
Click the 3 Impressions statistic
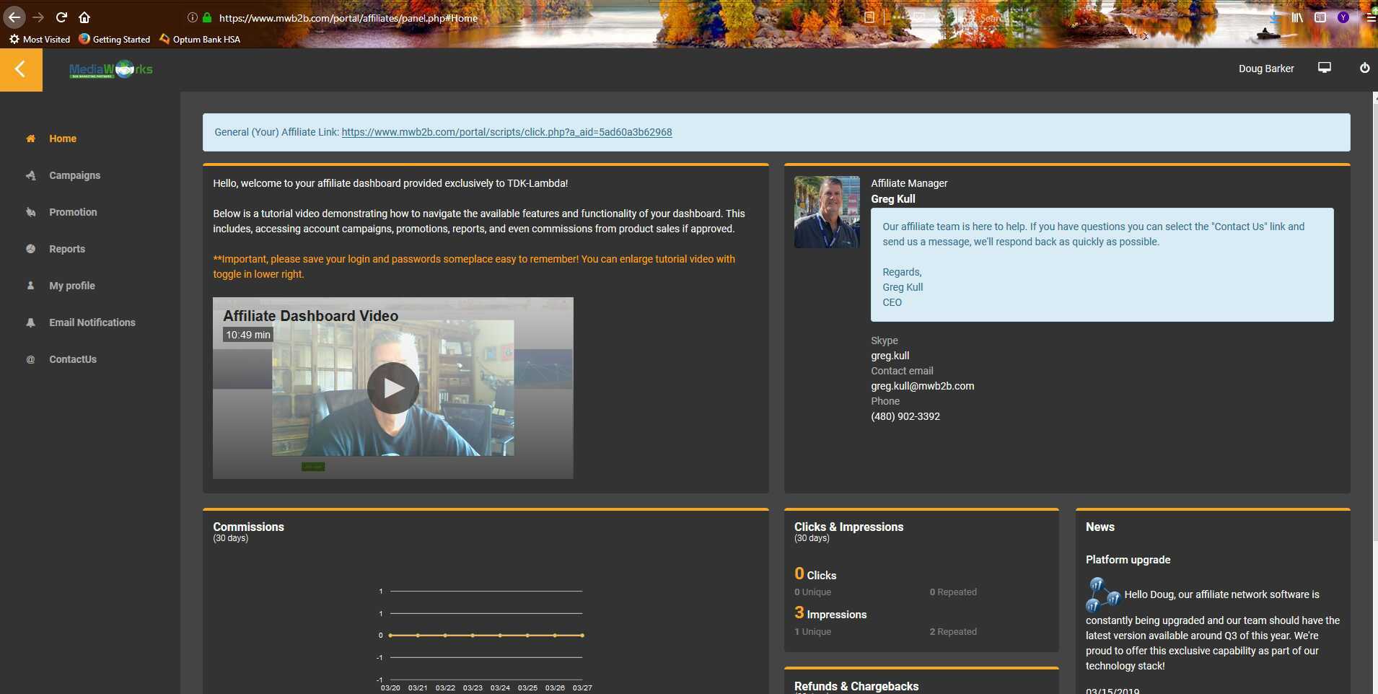(x=830, y=613)
